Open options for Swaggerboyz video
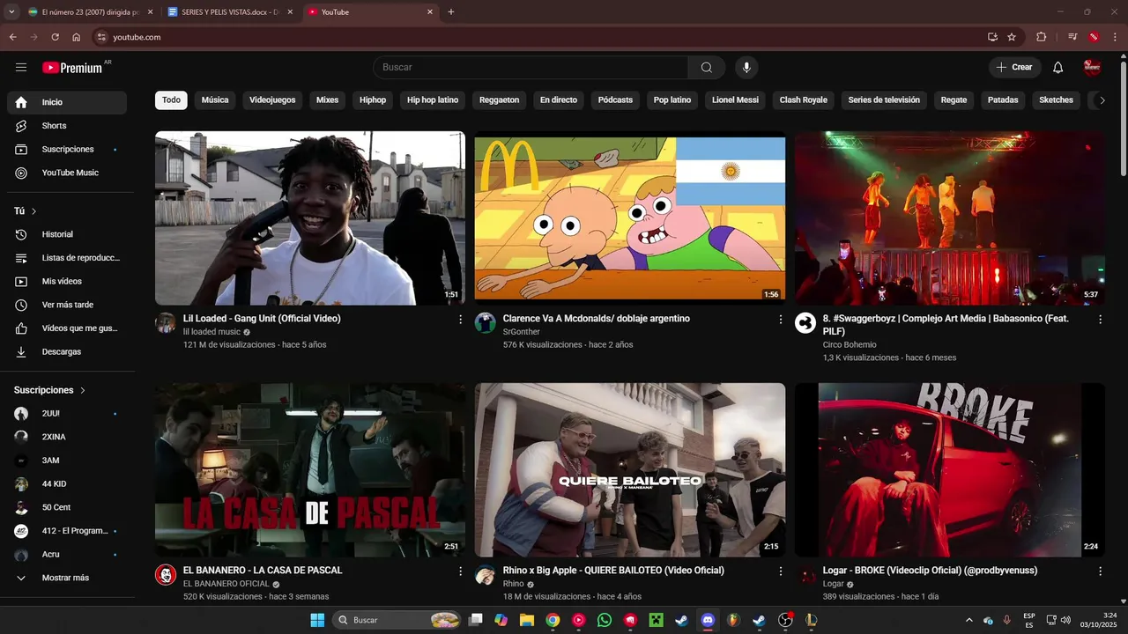The height and width of the screenshot is (634, 1128). [x=1100, y=320]
